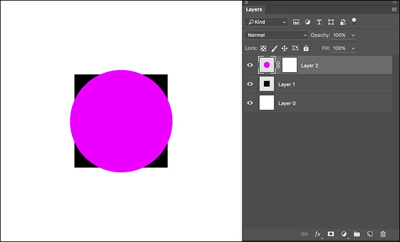Select the Layer 2 name text
The image size is (400, 242).
tap(310, 66)
